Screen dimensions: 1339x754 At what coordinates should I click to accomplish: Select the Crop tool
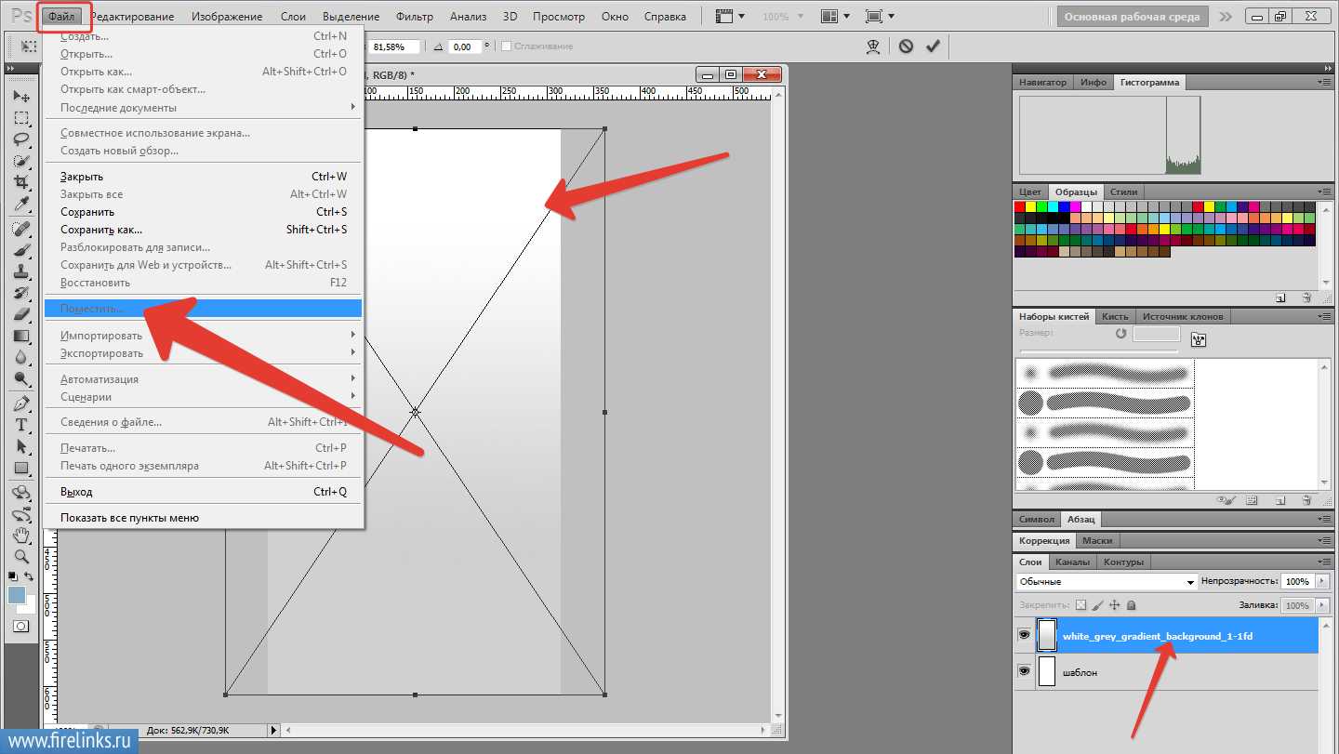(20, 182)
